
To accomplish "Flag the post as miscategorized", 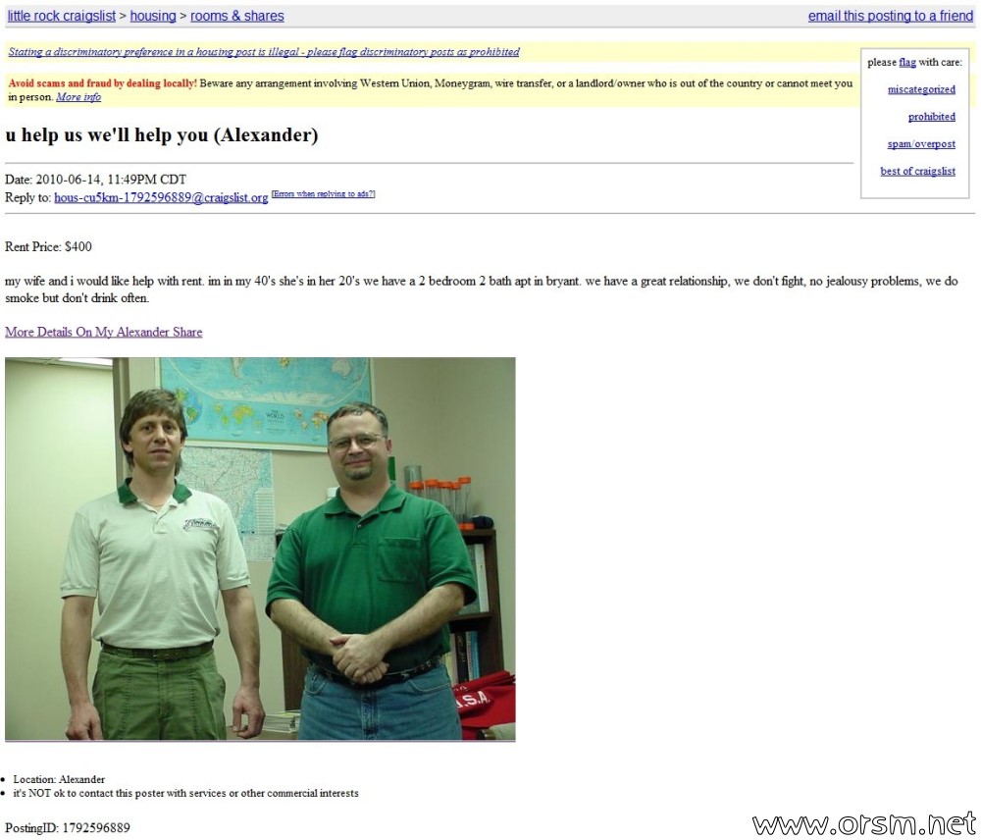I will (x=921, y=89).
